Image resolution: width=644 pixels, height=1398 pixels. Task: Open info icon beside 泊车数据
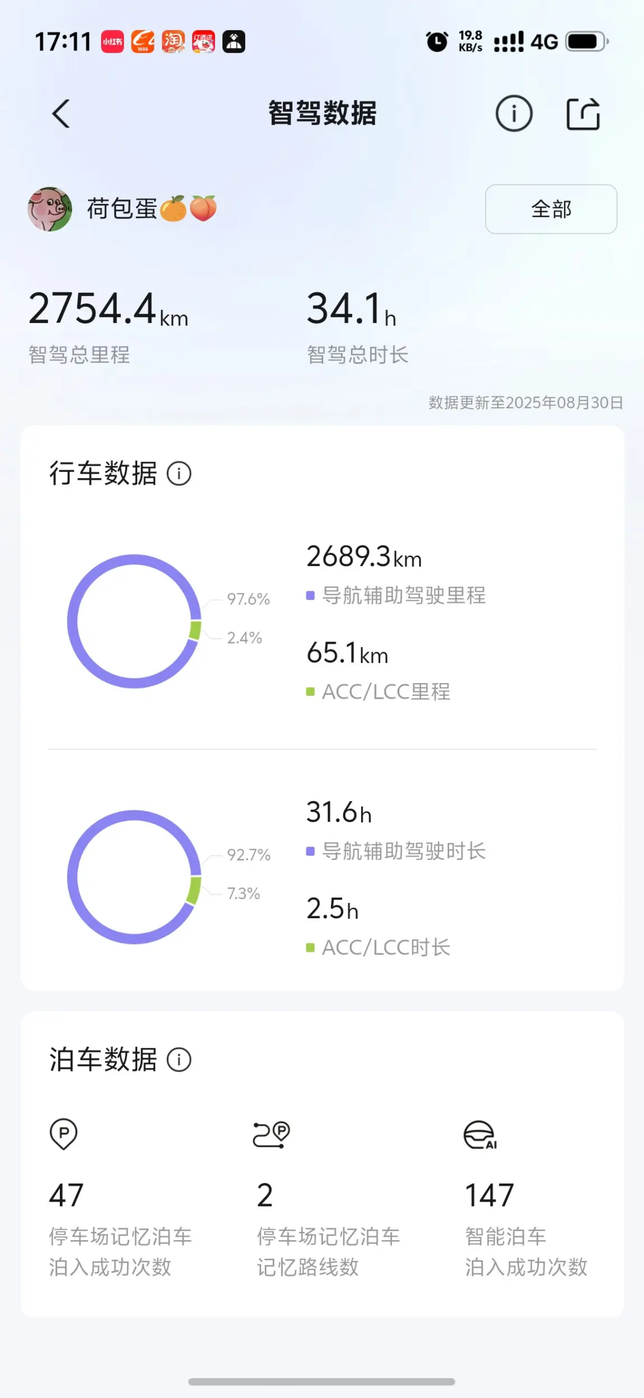[x=179, y=1060]
